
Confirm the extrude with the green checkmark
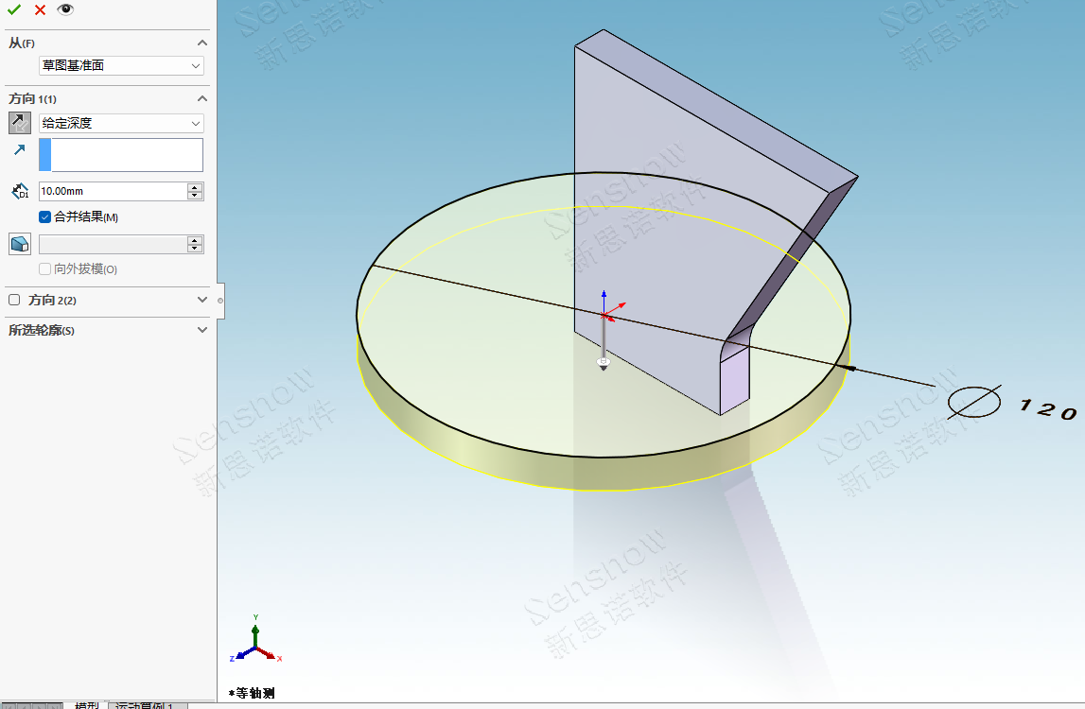tap(14, 9)
